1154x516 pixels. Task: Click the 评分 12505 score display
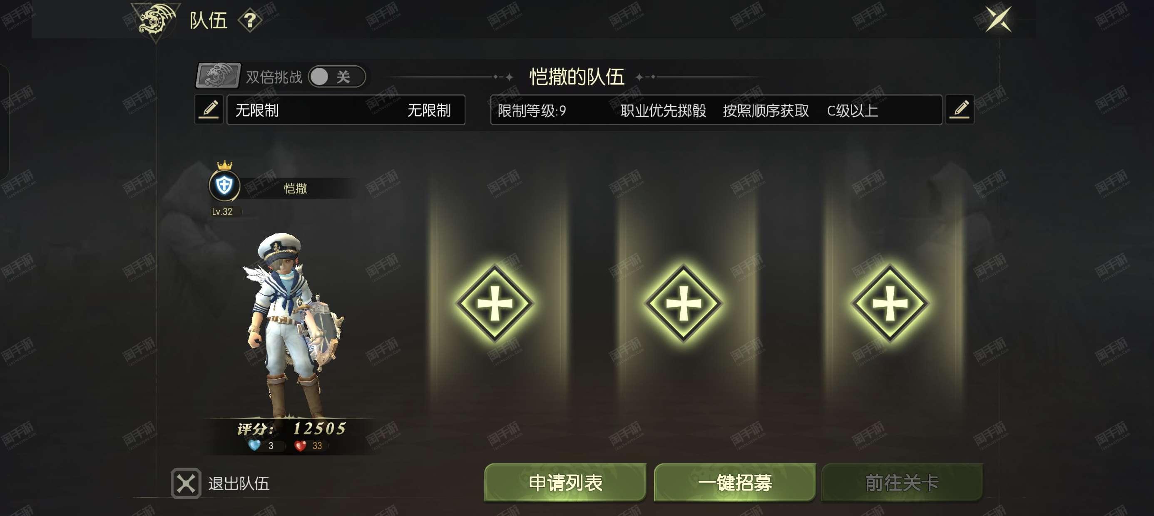292,429
